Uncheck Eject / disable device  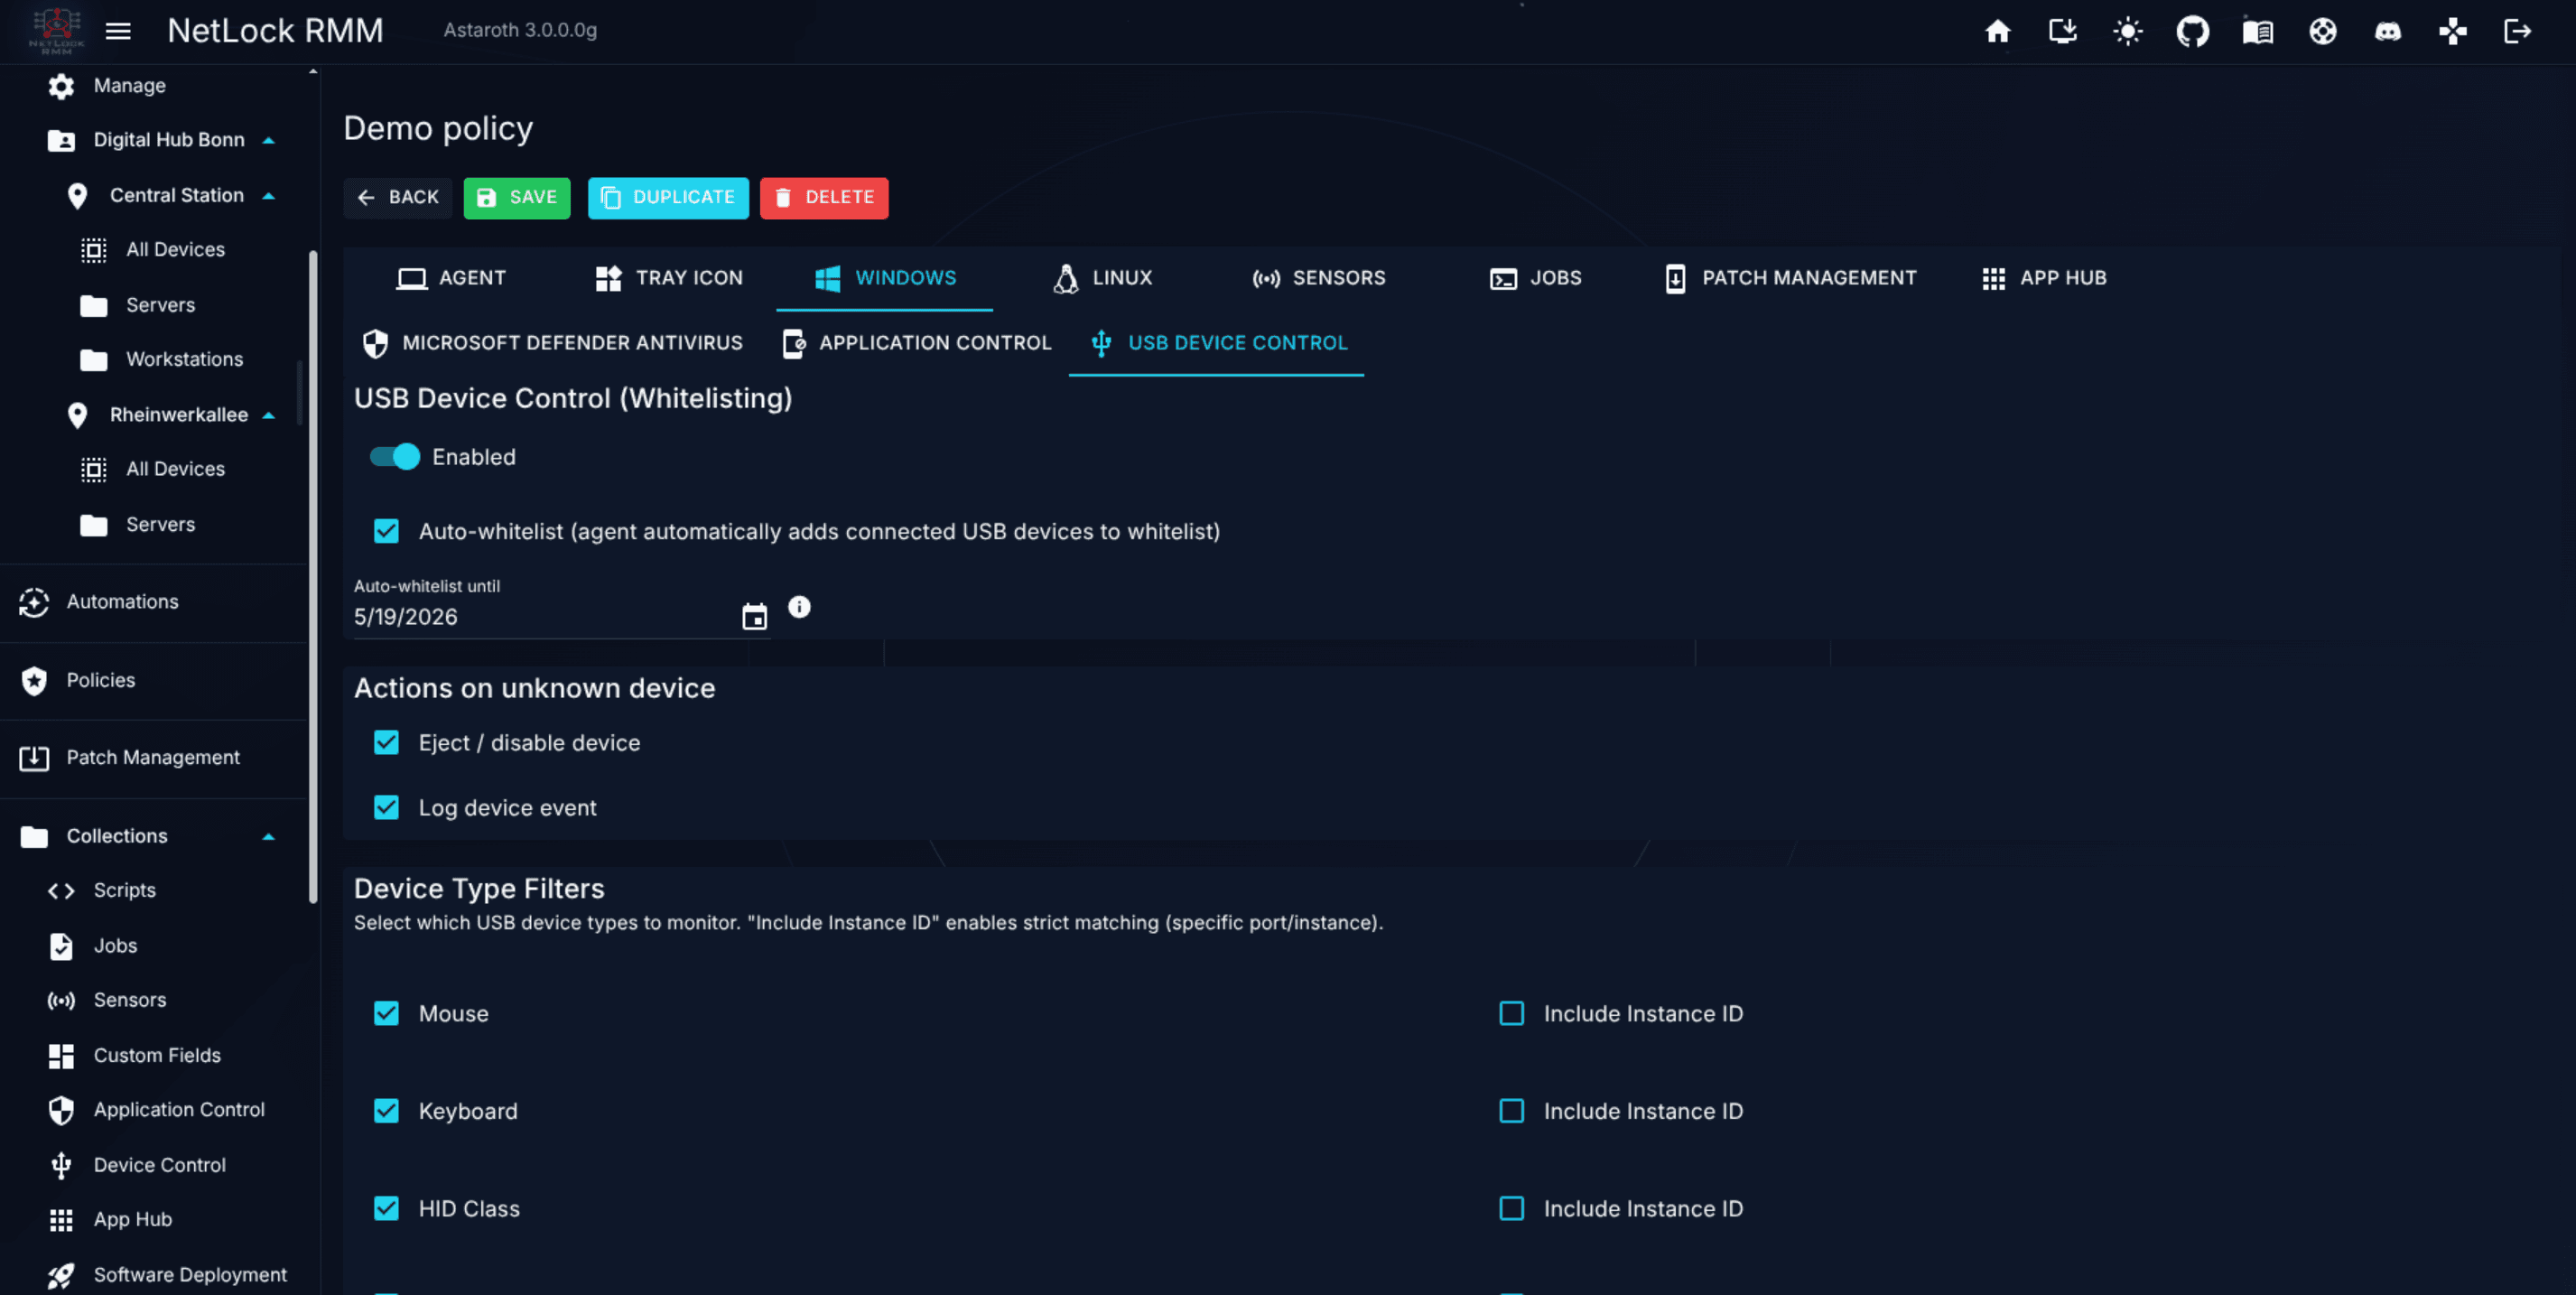[386, 742]
